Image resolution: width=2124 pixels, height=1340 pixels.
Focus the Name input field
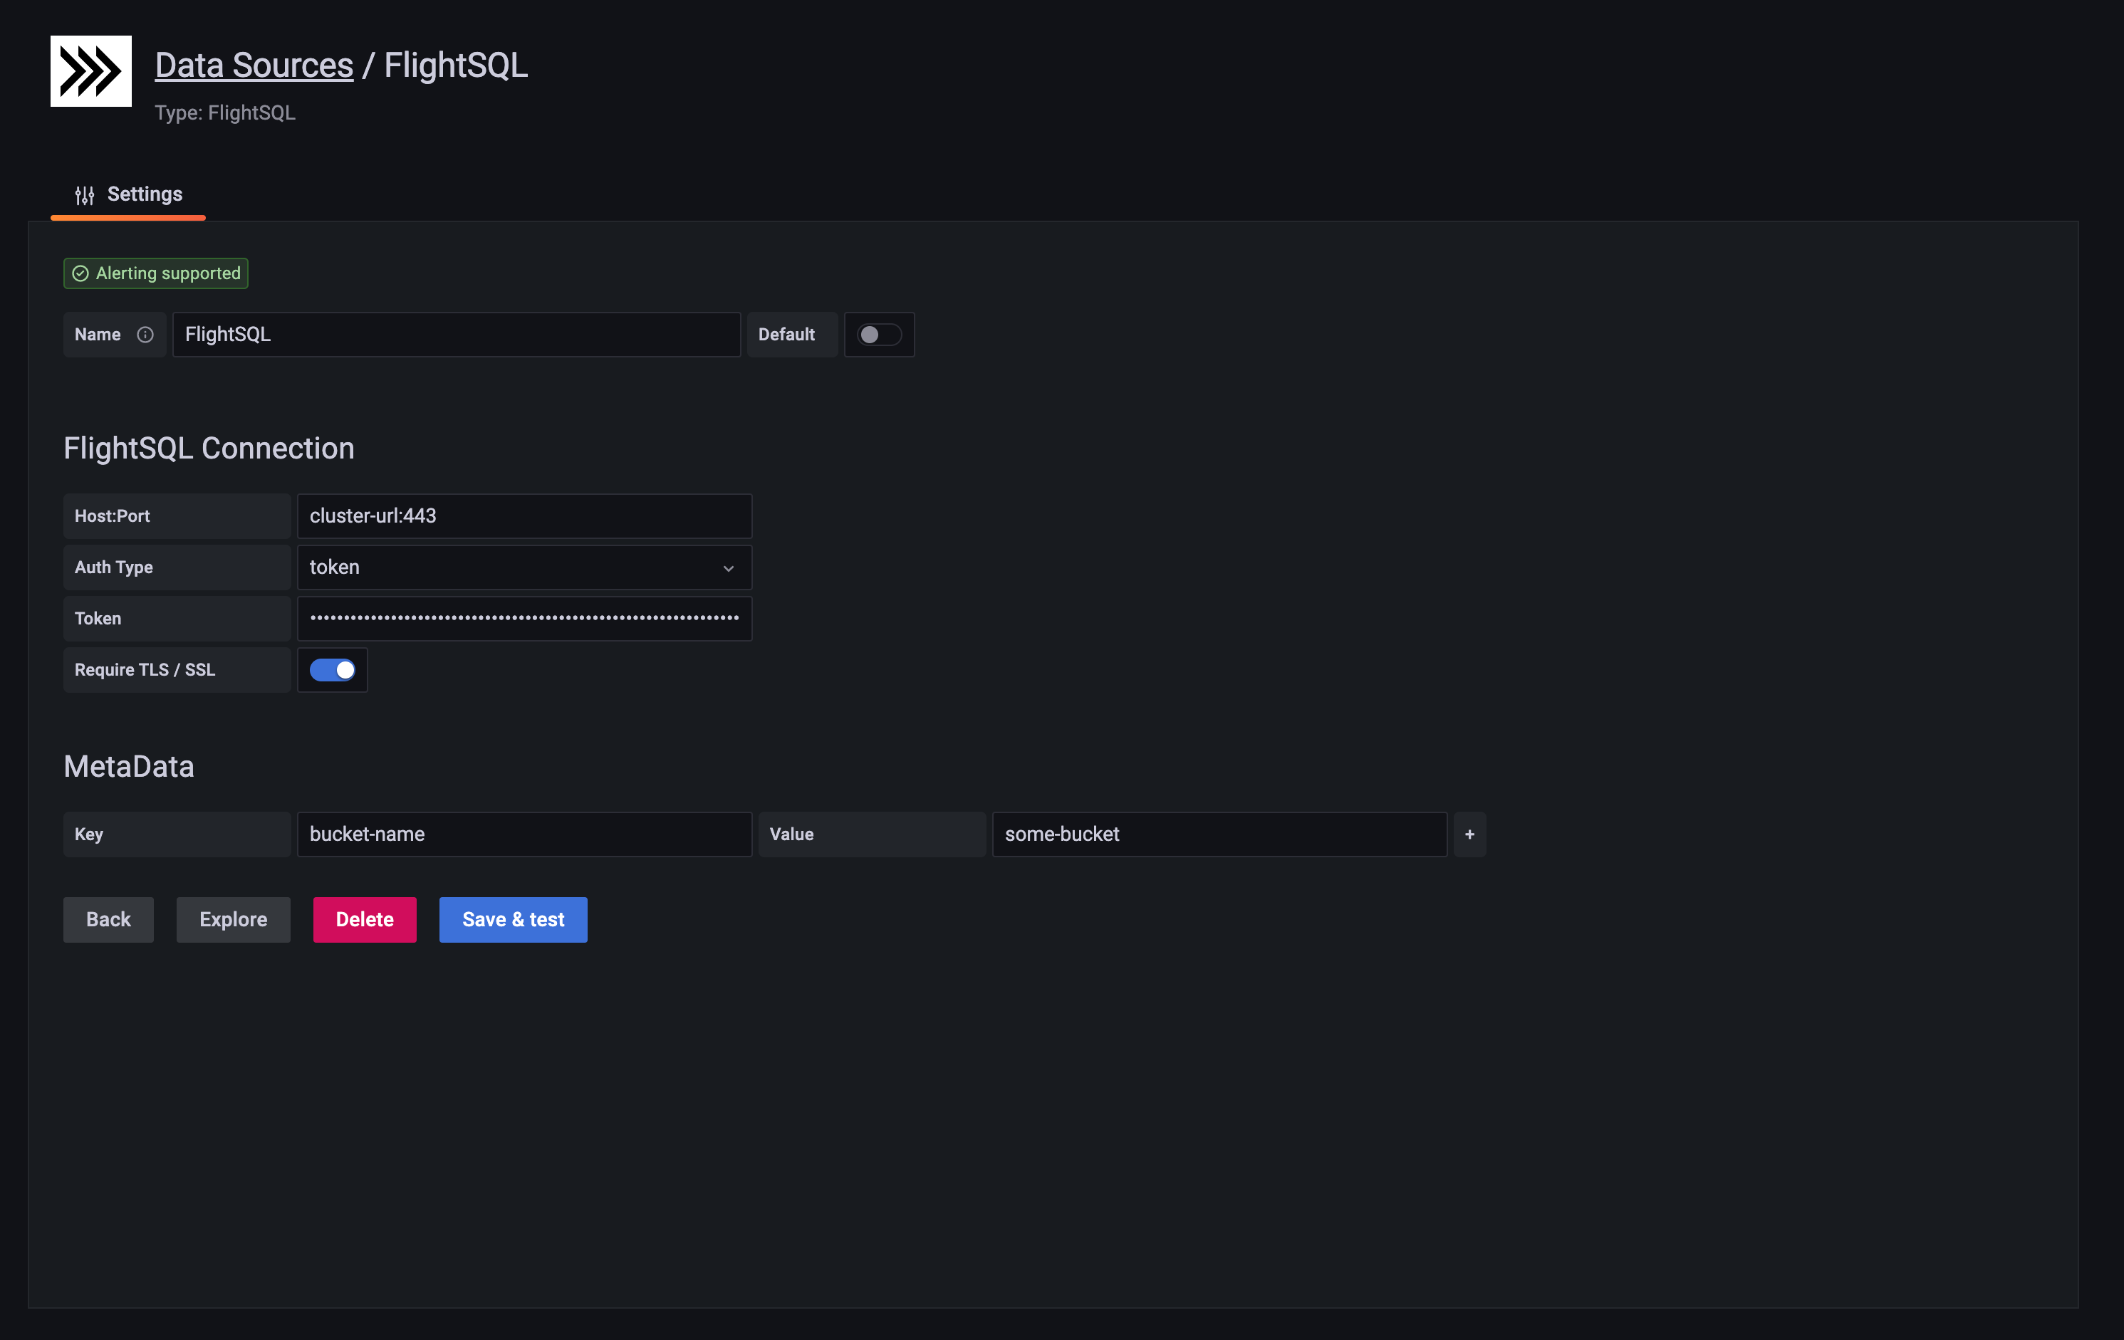click(x=456, y=335)
